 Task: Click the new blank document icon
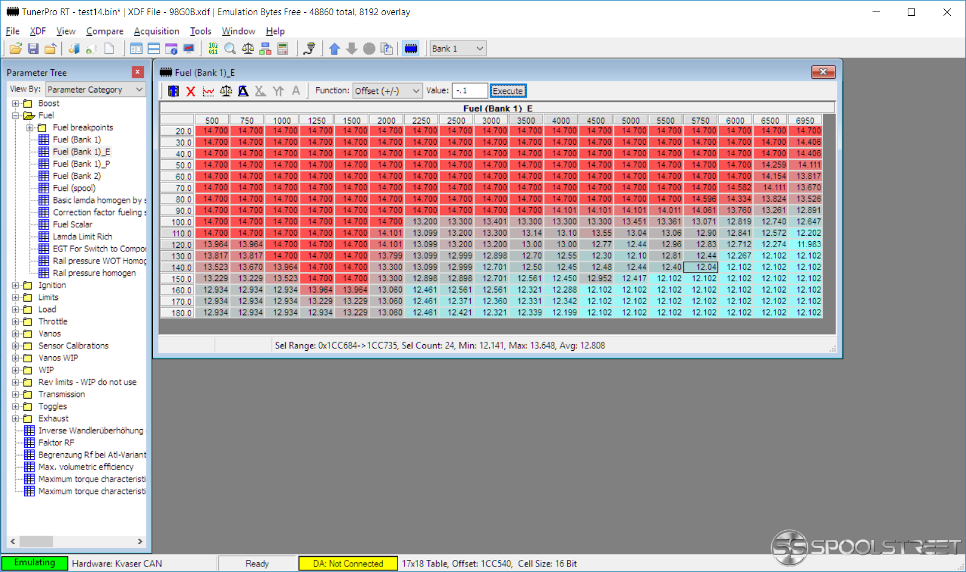[109, 48]
